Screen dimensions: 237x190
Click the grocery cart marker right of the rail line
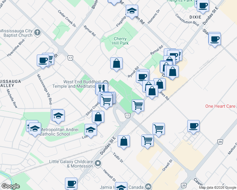tap(158, 129)
